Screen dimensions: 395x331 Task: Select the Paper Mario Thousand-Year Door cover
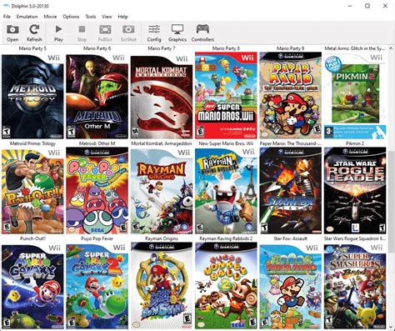291,95
